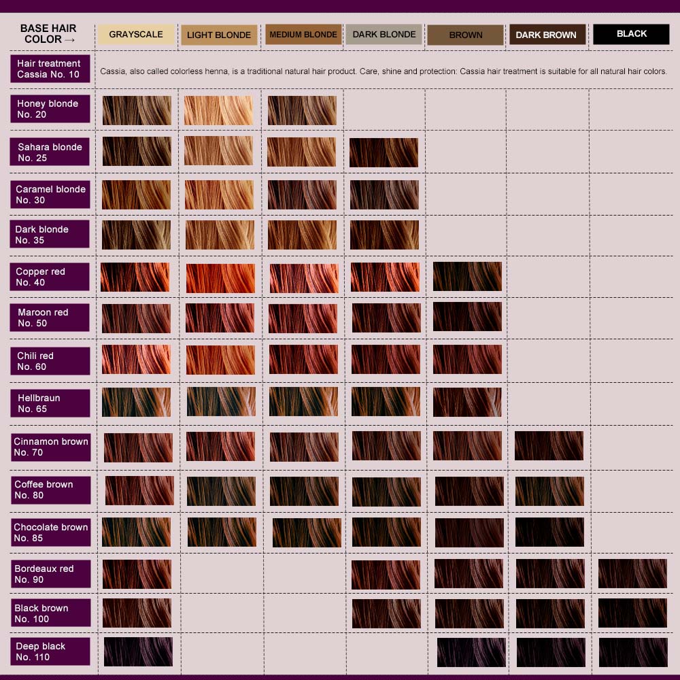The width and height of the screenshot is (680, 680).
Task: Pick Black brown swatch on black hair
Action: point(632,613)
